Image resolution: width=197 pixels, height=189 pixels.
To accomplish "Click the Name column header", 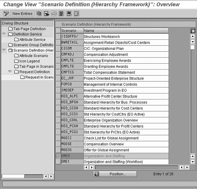I will point(125,31).
